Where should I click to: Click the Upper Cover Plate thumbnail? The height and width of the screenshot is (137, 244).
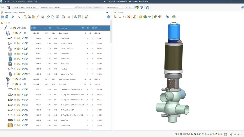[10, 49]
